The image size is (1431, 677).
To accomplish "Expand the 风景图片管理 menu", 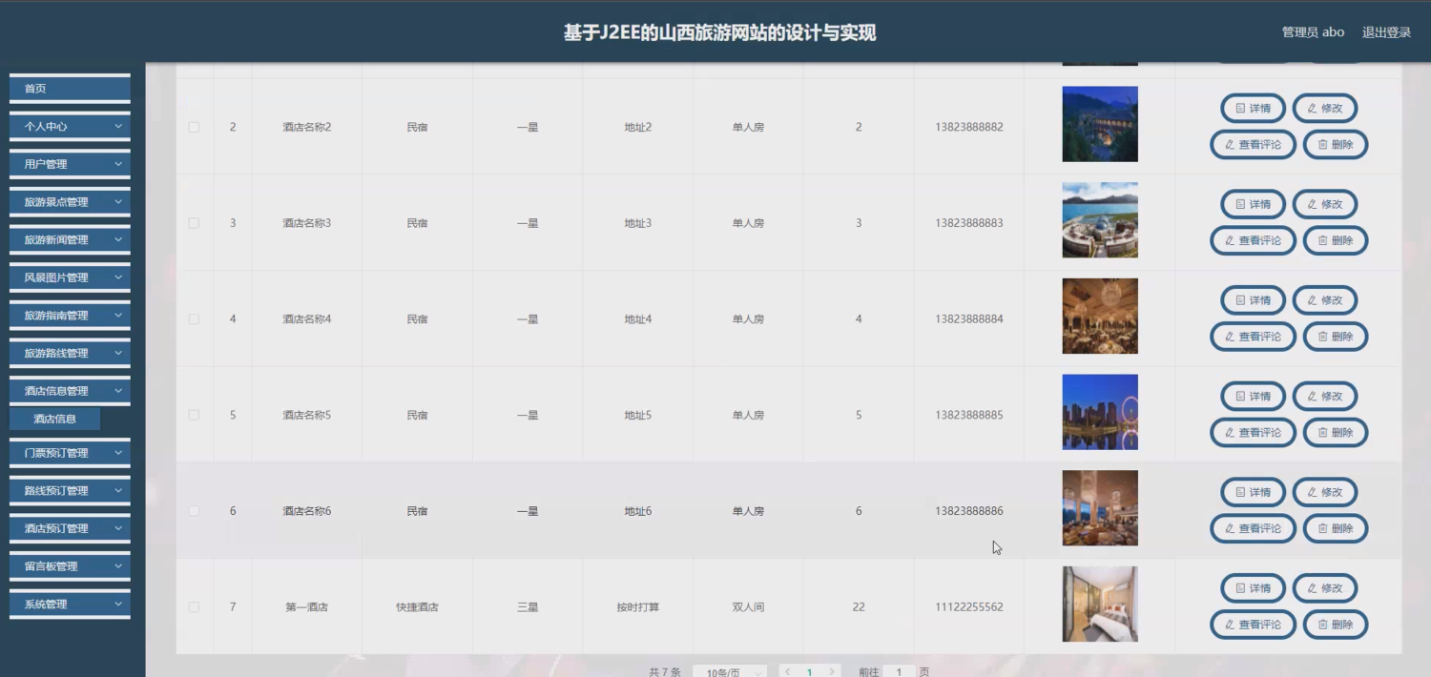I will (x=70, y=277).
